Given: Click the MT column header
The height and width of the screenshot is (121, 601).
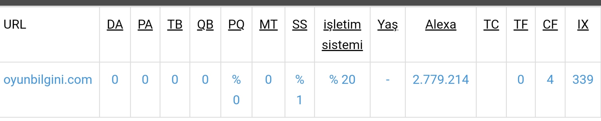Looking at the screenshot, I should click(x=268, y=25).
